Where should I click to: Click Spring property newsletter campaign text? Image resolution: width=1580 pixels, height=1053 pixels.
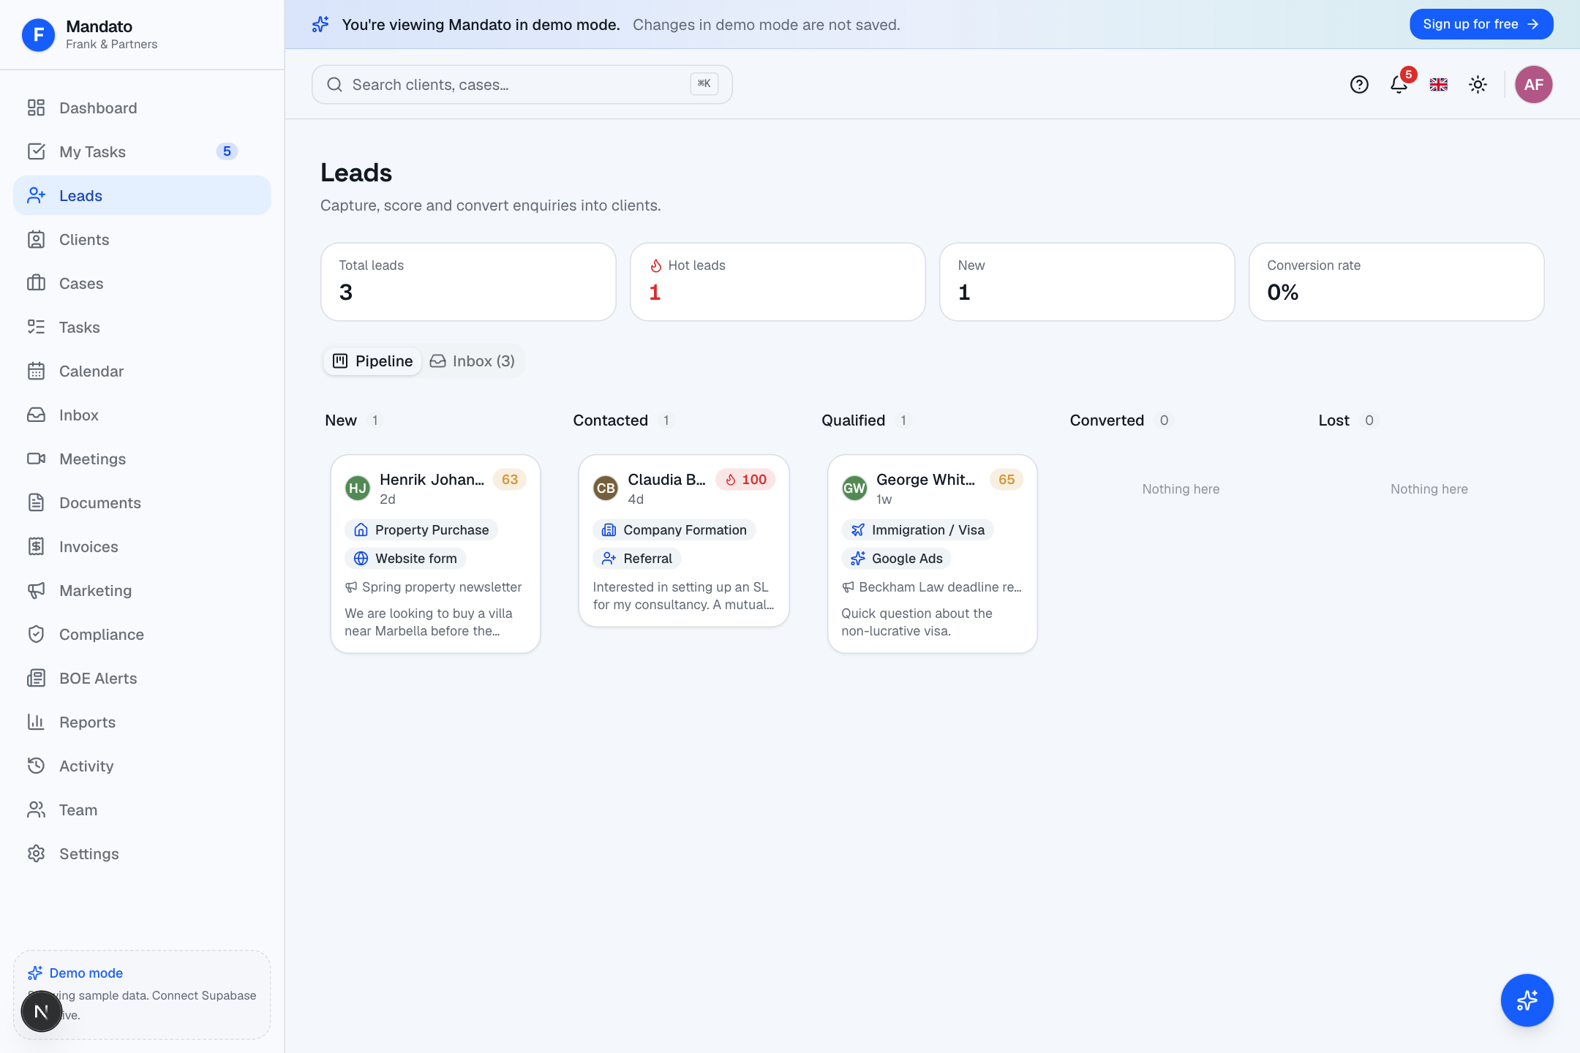(442, 587)
